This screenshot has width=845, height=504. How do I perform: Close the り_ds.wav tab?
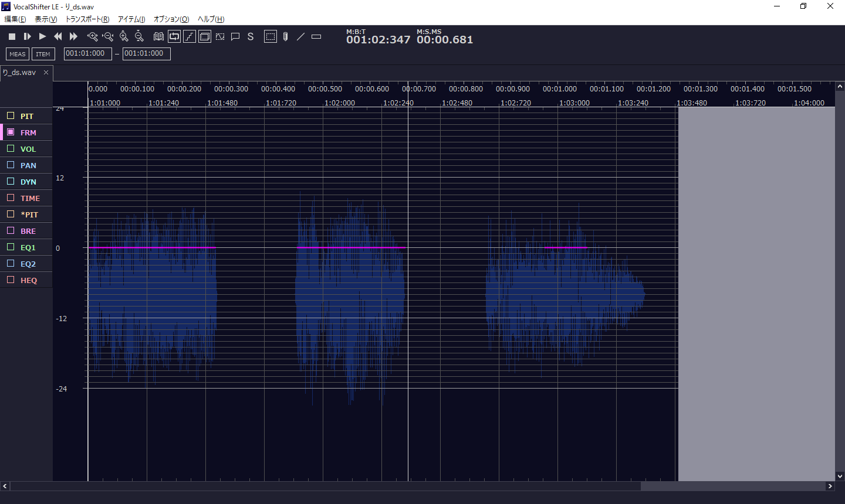(x=46, y=73)
